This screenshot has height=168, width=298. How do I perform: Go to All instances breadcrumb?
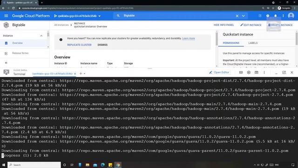(61, 25)
